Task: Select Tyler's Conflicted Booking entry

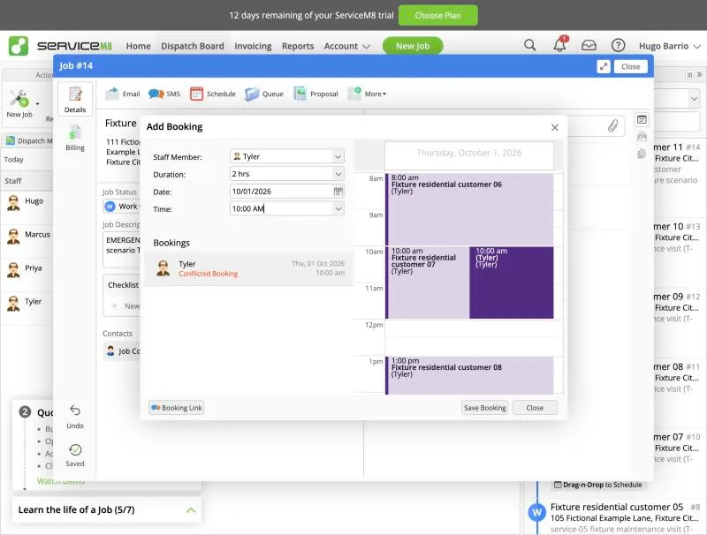Action: click(x=249, y=268)
